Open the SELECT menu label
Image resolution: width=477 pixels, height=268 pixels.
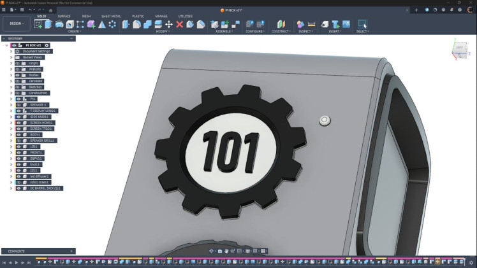click(x=362, y=31)
